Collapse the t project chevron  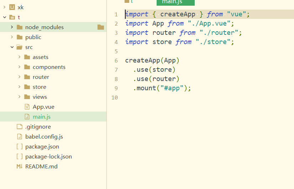point(5,17)
